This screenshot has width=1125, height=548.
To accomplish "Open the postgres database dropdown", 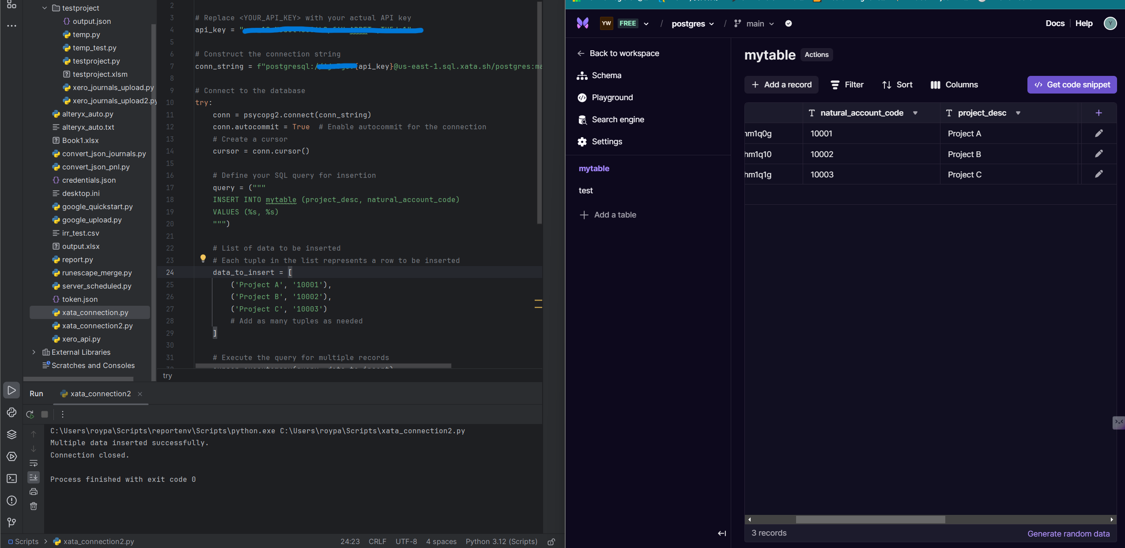I will point(692,24).
